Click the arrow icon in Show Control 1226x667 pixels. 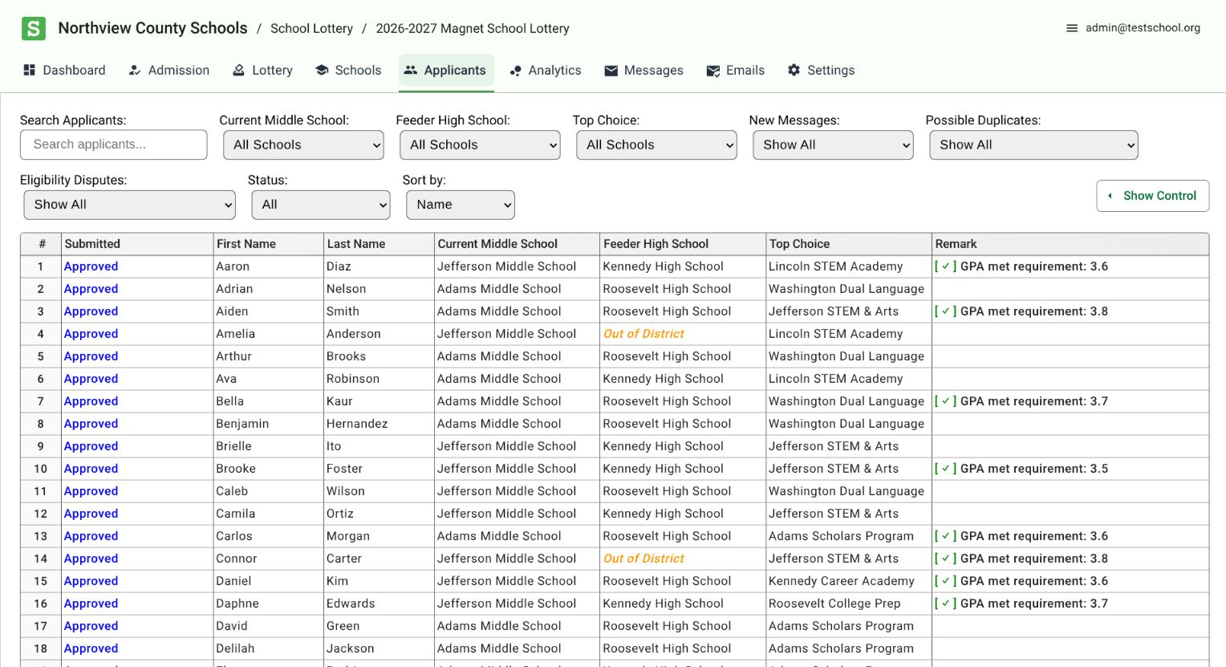click(1110, 196)
